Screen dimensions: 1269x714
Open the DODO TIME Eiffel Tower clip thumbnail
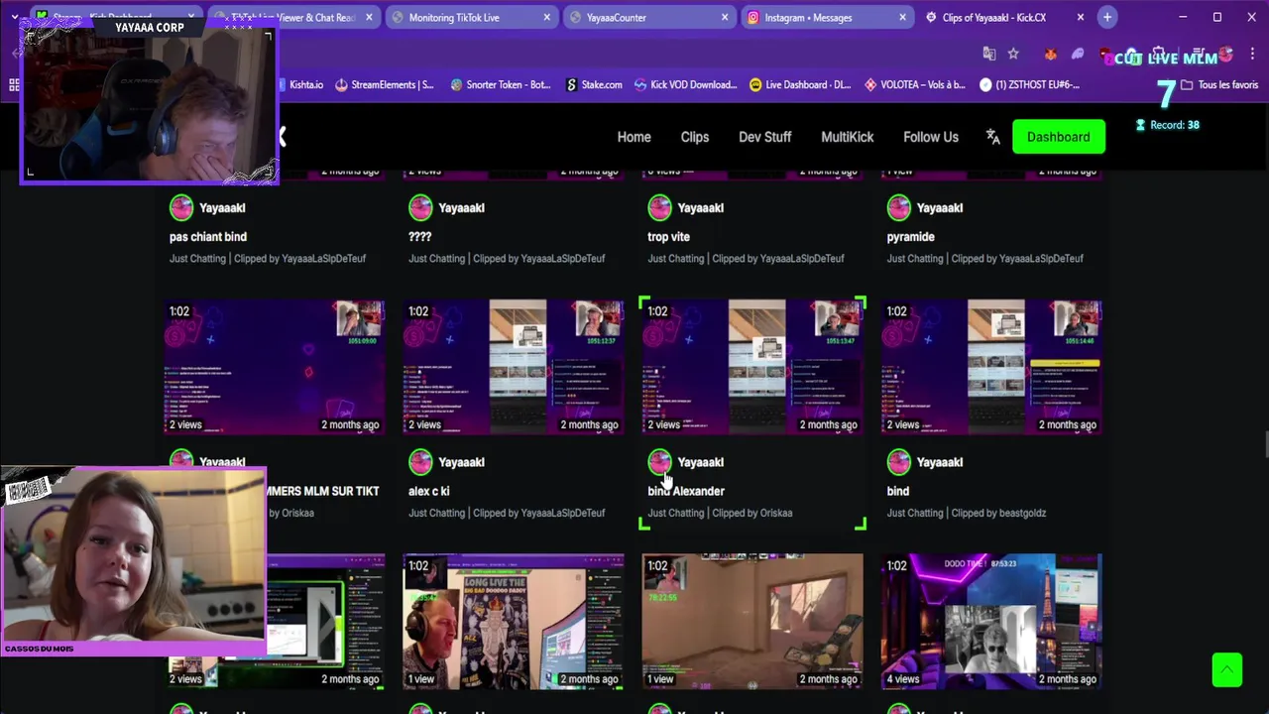tap(990, 621)
